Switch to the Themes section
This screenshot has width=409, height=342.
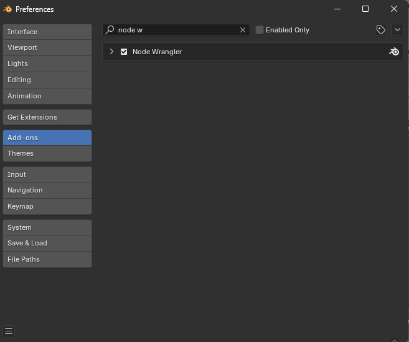[x=47, y=153]
